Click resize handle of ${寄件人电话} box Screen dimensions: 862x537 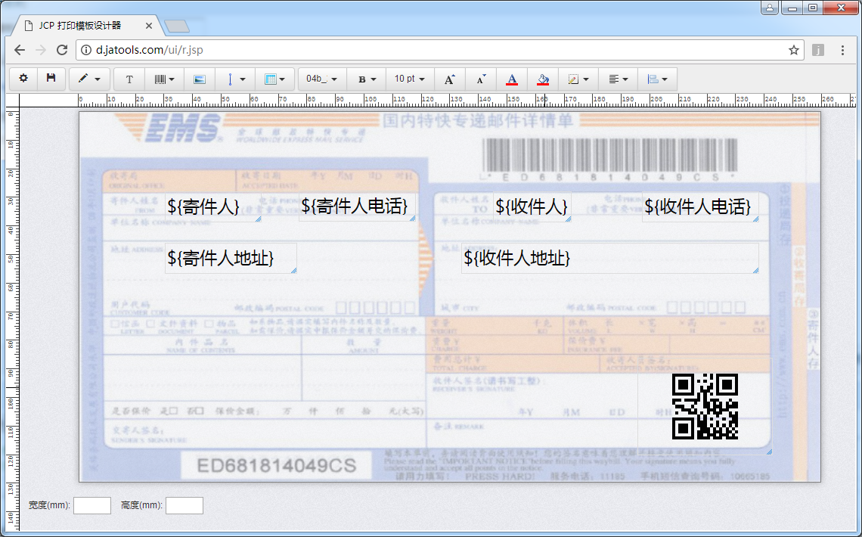413,219
